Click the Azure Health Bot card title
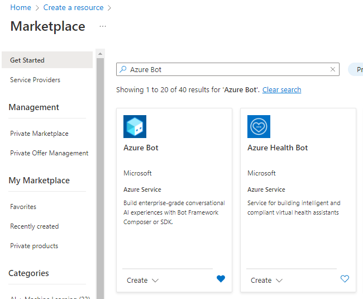Viewport: 363px width, 299px height. point(278,148)
